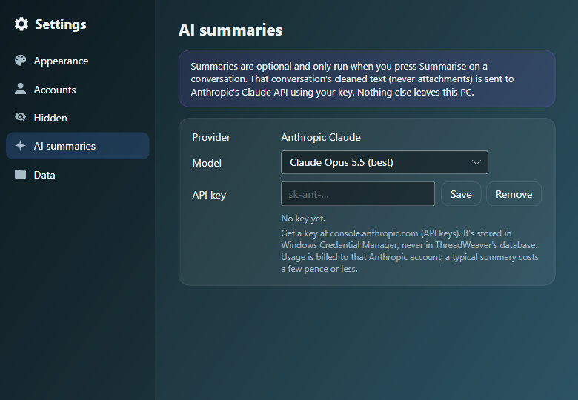
Task: Save the API key
Action: 461,194
